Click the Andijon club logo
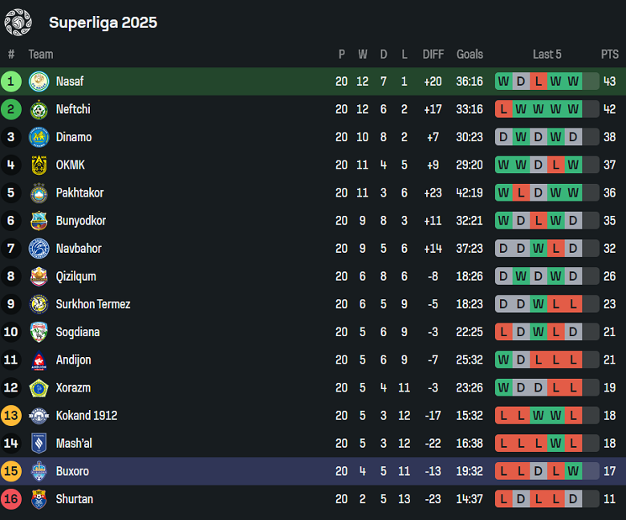The image size is (626, 520). pos(39,360)
